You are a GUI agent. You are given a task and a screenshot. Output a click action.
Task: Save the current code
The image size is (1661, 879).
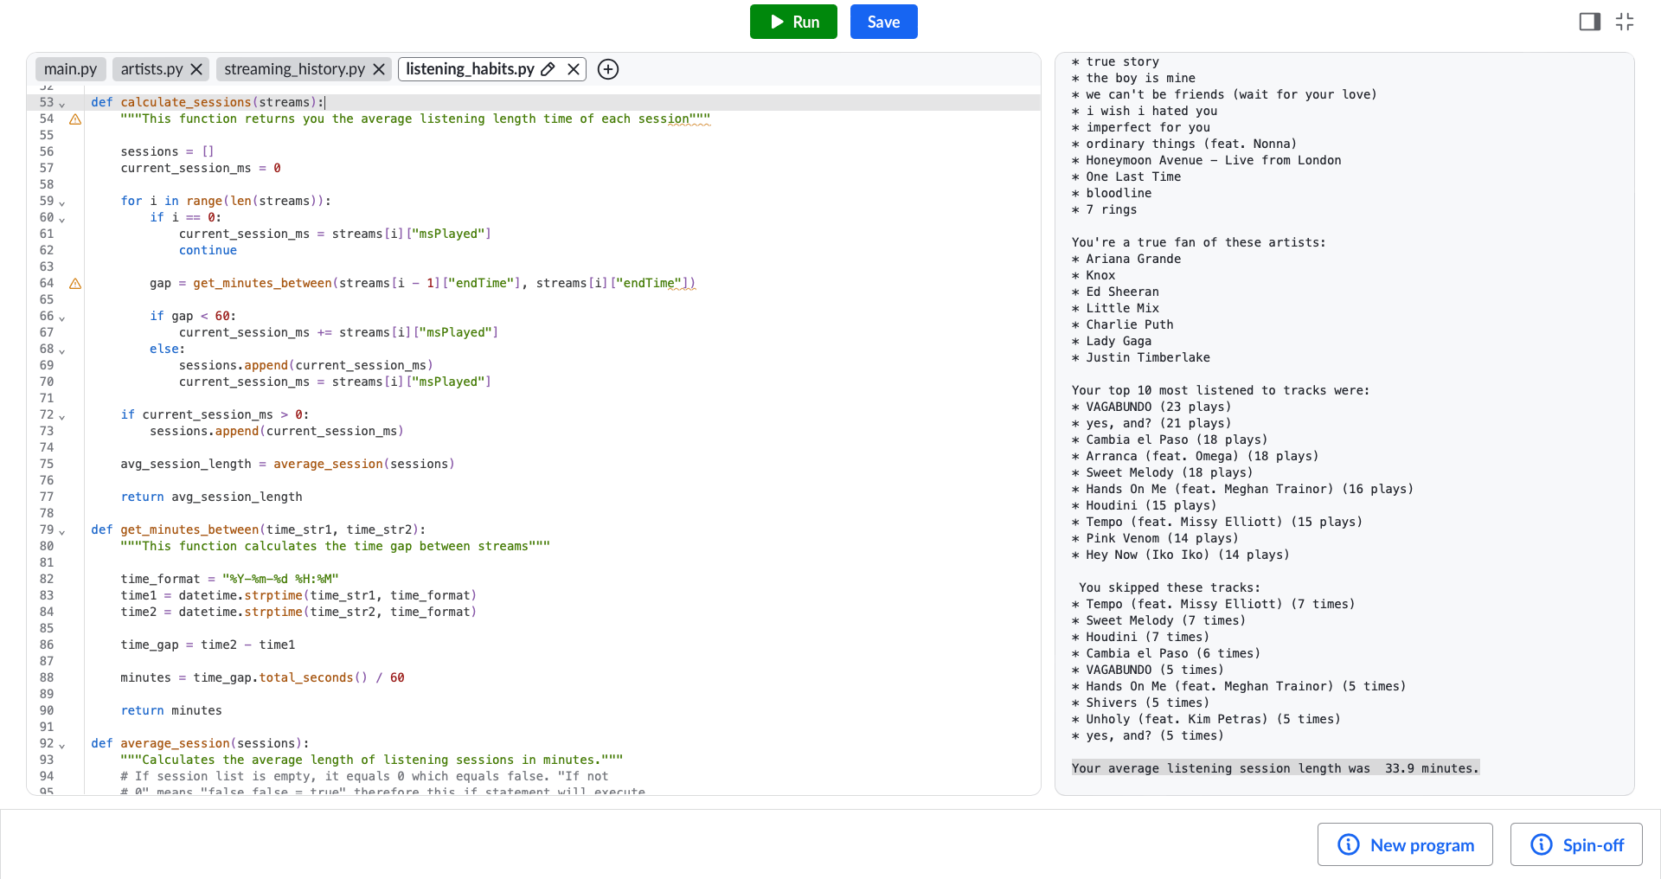coord(883,22)
